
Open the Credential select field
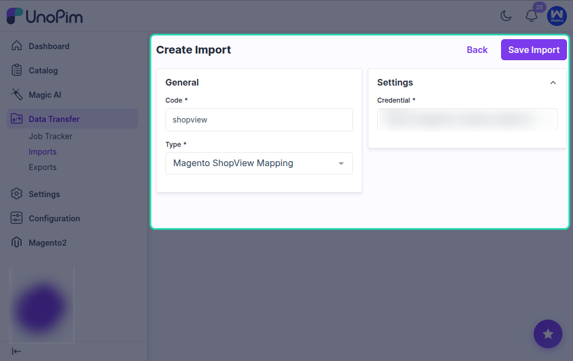[x=467, y=119]
